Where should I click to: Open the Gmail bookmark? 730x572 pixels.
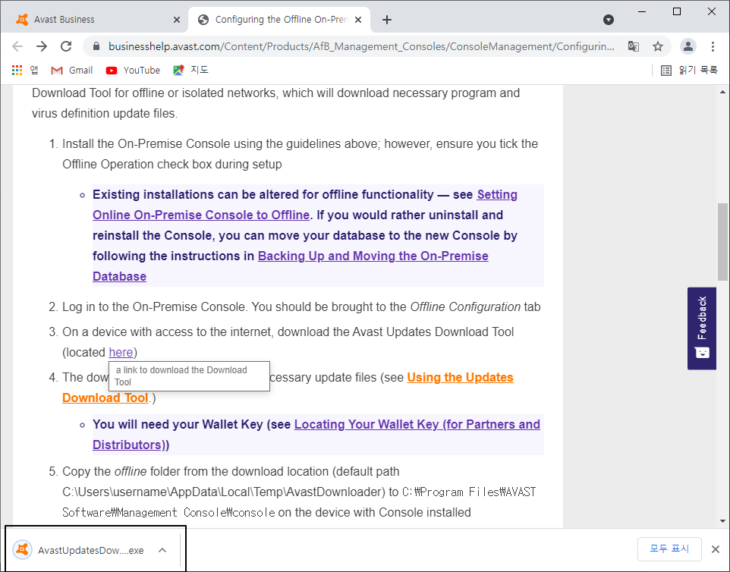(x=72, y=71)
